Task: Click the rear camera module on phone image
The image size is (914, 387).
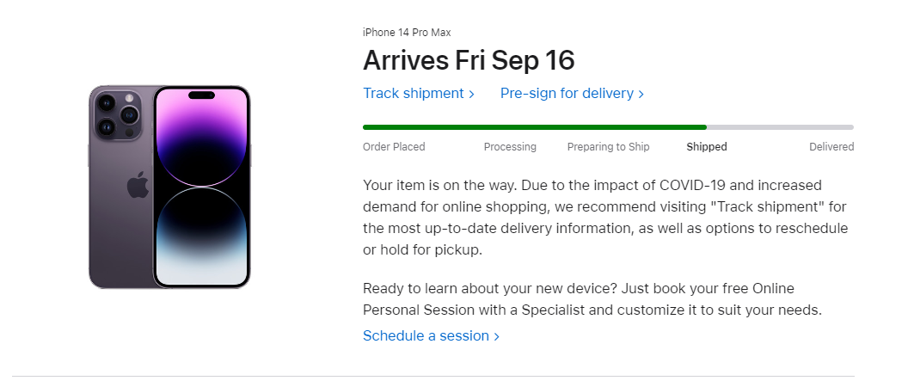Action: pyautogui.click(x=117, y=114)
